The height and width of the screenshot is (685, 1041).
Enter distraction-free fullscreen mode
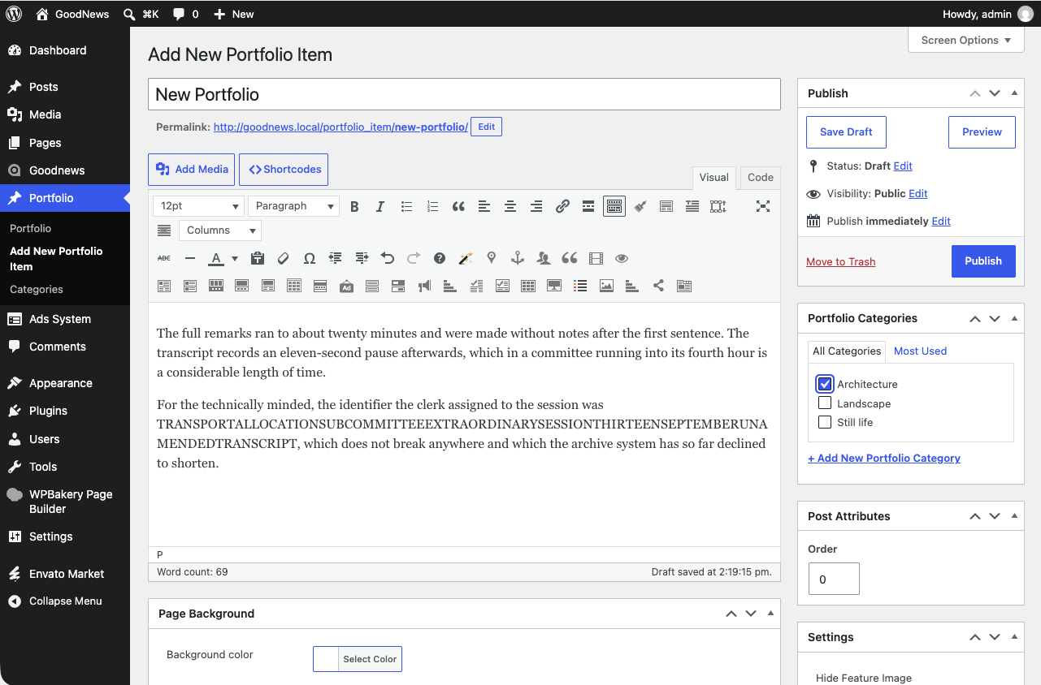(x=763, y=206)
